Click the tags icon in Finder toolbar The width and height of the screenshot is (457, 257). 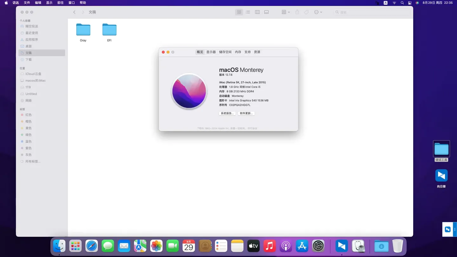[306, 12]
